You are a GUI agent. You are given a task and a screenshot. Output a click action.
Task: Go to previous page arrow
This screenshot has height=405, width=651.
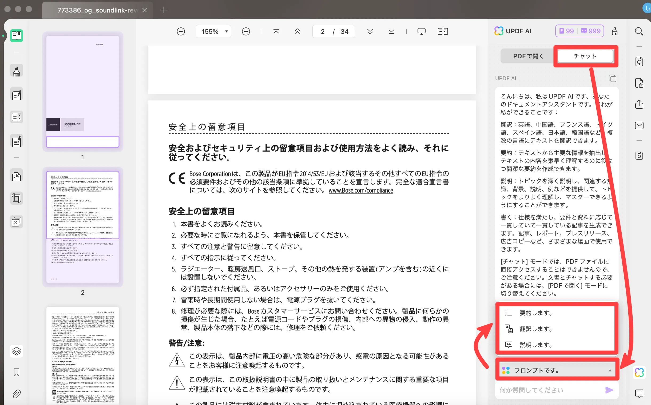[x=297, y=32]
